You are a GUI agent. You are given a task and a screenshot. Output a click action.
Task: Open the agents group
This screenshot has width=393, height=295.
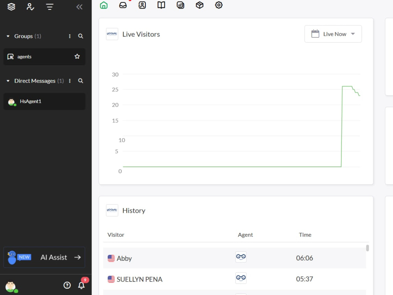click(x=44, y=57)
